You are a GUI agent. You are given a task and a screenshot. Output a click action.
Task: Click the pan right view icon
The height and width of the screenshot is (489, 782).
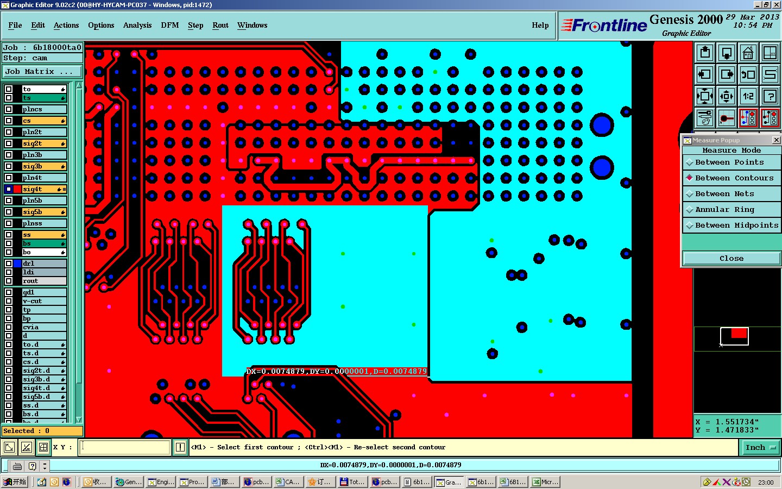[x=727, y=74]
